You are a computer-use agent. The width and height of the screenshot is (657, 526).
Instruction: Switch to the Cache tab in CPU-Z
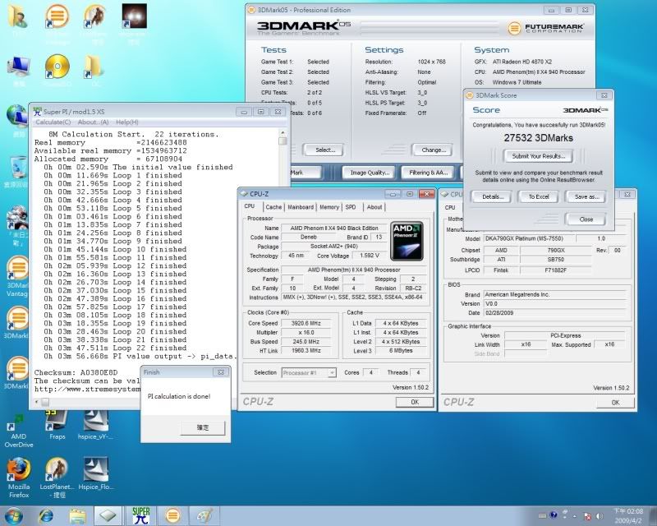point(273,207)
